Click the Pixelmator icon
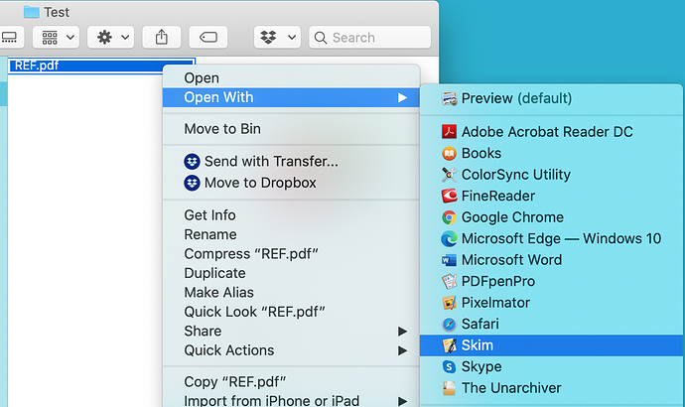This screenshot has width=685, height=407. click(449, 303)
